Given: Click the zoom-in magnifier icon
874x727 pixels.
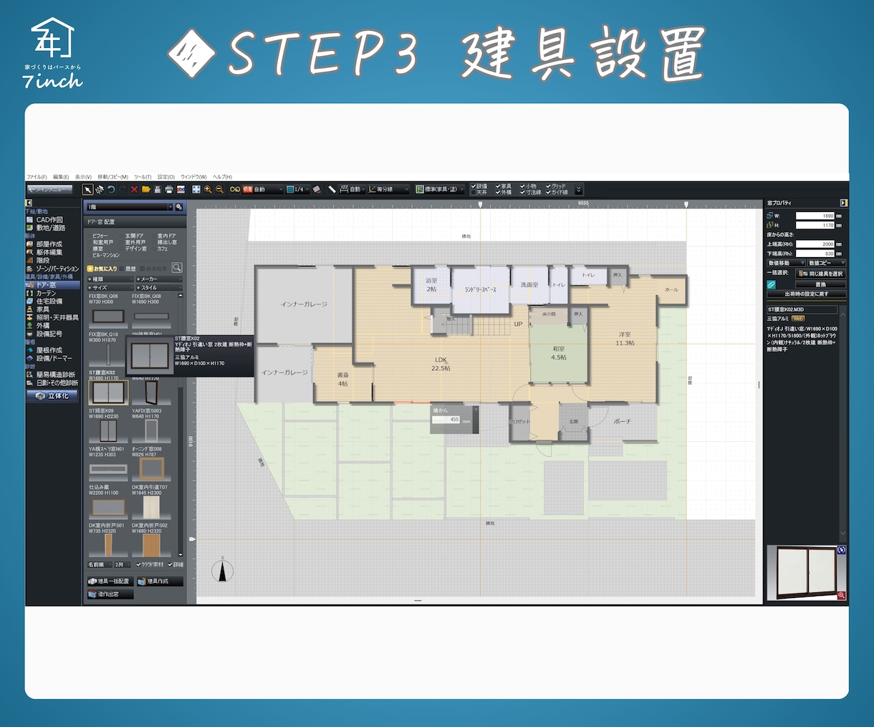Looking at the screenshot, I should click(208, 190).
